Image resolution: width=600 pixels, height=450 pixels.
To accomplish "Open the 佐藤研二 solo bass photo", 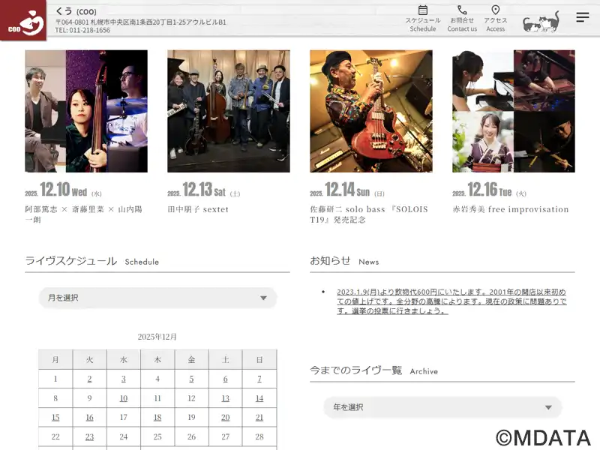I will [x=371, y=111].
